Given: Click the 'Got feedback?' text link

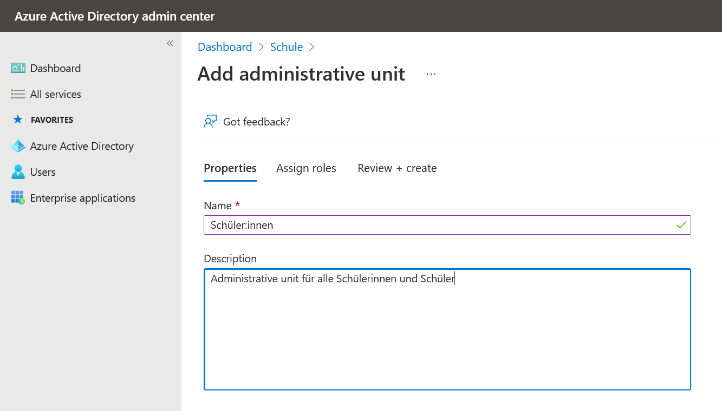Looking at the screenshot, I should tap(257, 122).
